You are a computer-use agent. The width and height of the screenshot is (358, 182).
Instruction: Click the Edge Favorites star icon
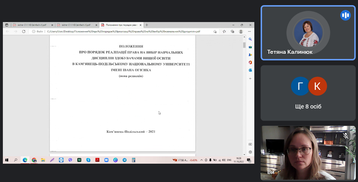pyautogui.click(x=224, y=31)
